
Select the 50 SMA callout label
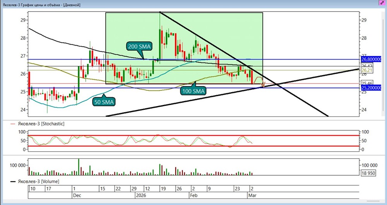tap(104, 102)
